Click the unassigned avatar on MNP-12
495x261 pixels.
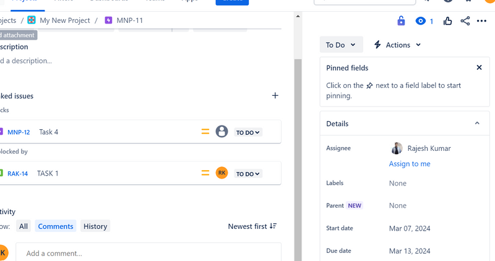click(x=222, y=132)
